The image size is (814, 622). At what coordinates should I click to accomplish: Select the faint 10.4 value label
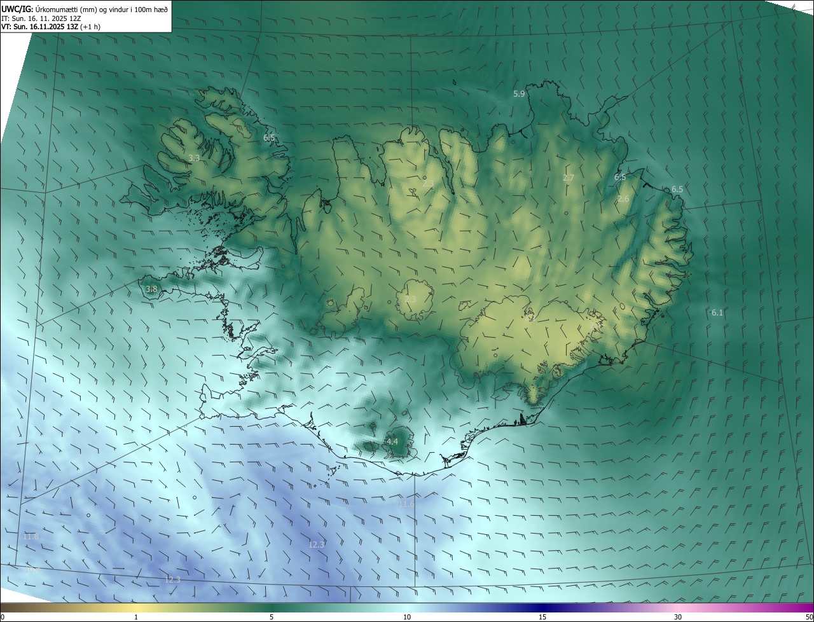click(x=32, y=570)
